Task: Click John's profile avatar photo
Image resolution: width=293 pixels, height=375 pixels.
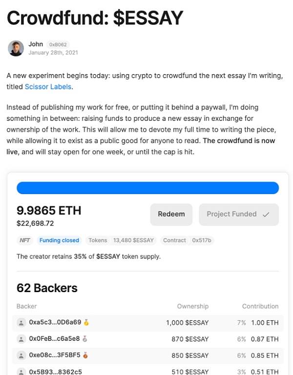Action: pyautogui.click(x=16, y=48)
